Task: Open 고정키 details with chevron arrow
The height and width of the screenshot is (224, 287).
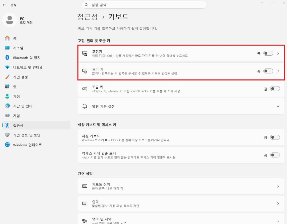Action: (278, 53)
